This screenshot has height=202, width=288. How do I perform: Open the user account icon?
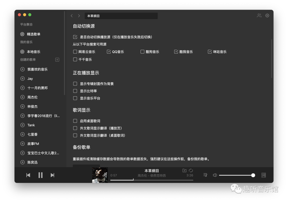click(x=259, y=16)
